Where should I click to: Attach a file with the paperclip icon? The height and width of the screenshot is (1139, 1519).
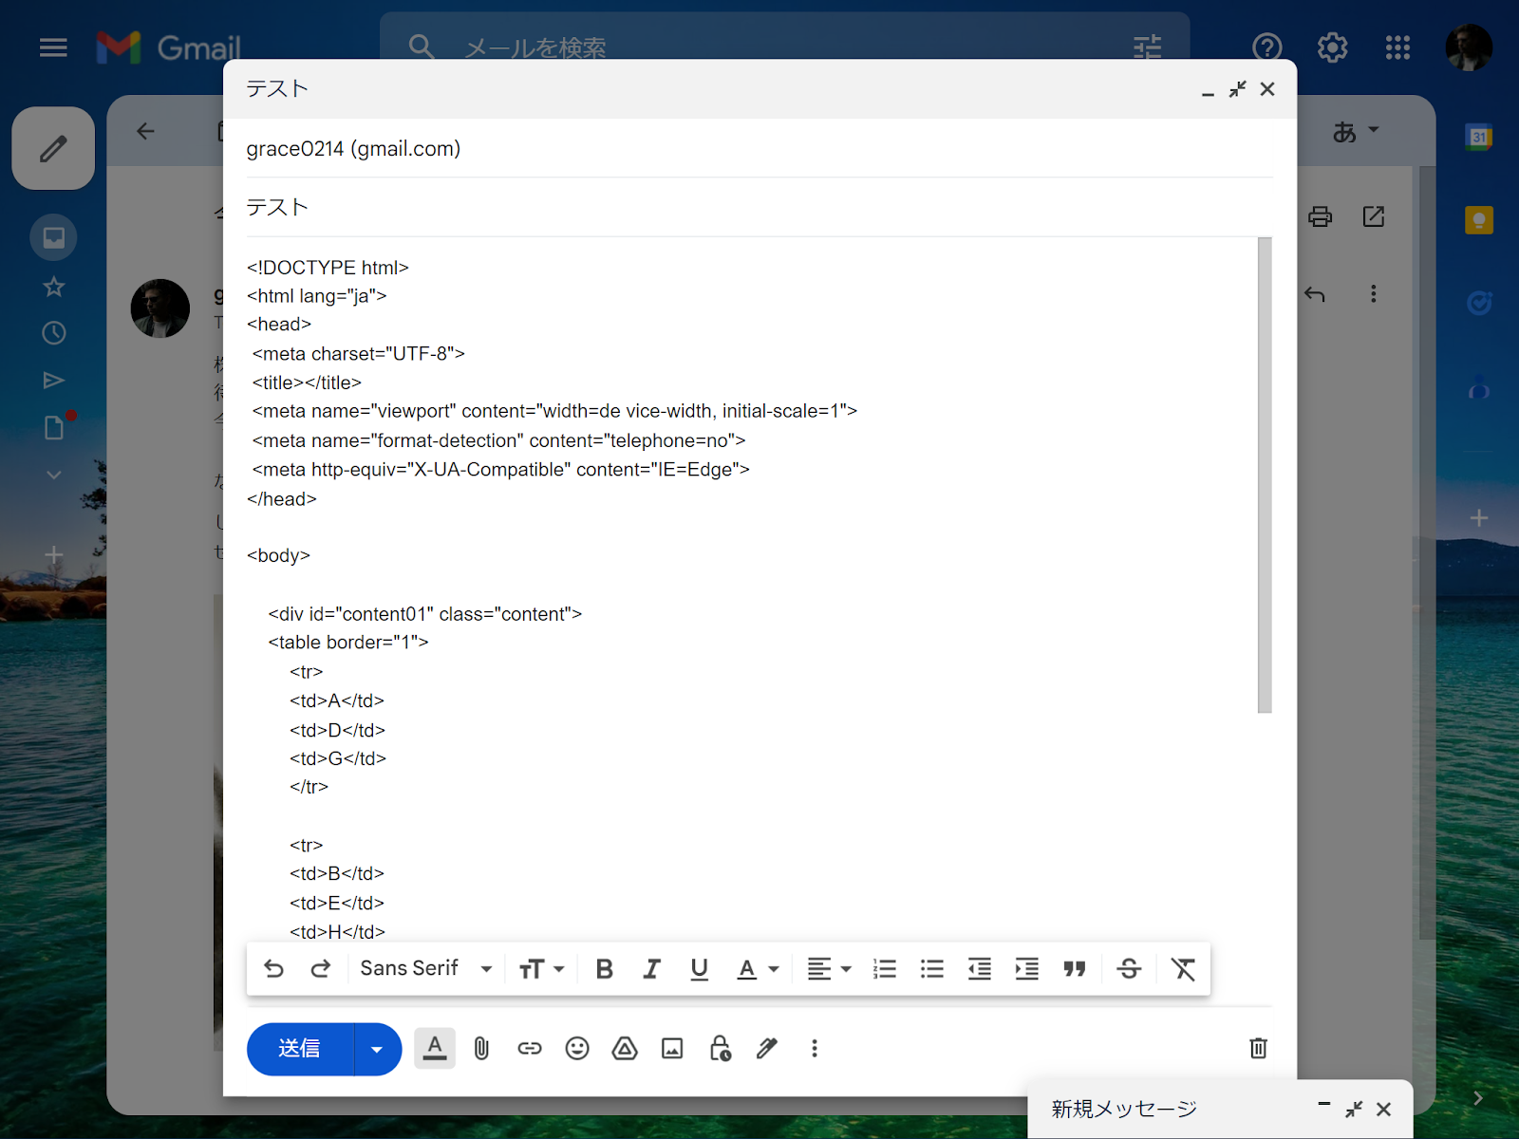482,1049
